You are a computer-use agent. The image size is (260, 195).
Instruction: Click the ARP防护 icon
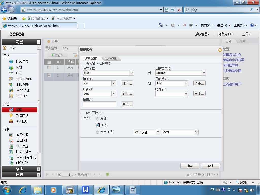click(x=11, y=121)
